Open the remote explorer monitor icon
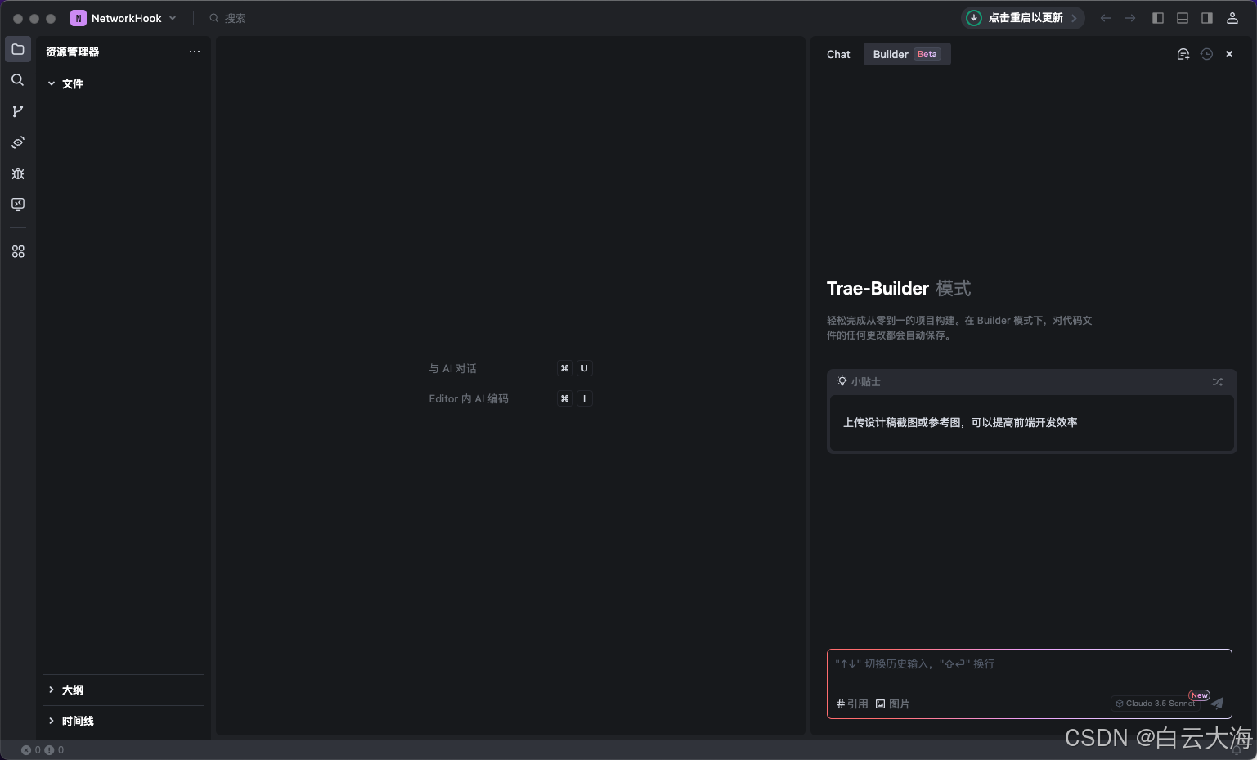Viewport: 1257px width, 760px height. 18,205
